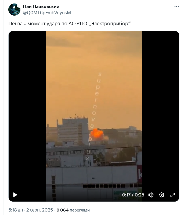Image resolution: width=184 pixels, height=215 pixels.
Task: Open the three-dot more options menu
Action: pyautogui.click(x=176, y=6)
